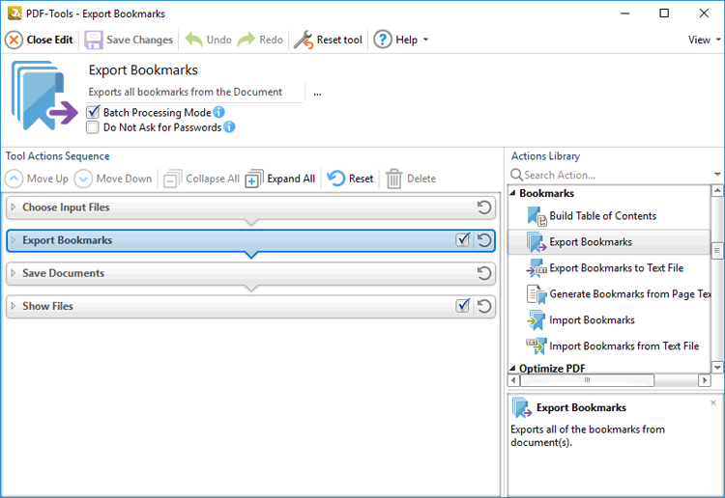Click the ellipsis button beside the description

coord(317,93)
